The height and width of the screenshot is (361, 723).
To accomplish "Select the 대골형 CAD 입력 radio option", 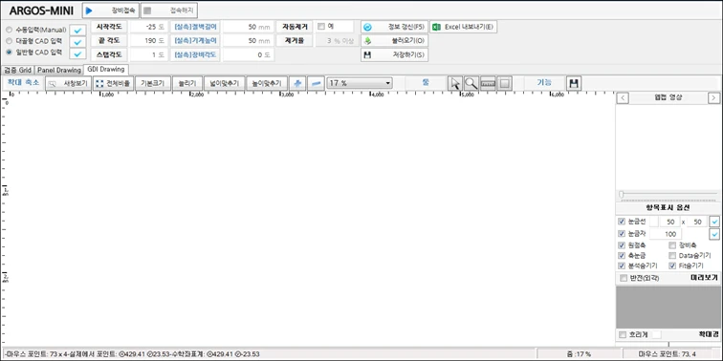I will click(x=10, y=41).
